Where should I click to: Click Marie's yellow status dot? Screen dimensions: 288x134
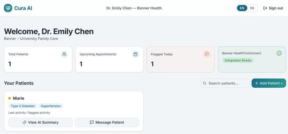tap(10, 98)
